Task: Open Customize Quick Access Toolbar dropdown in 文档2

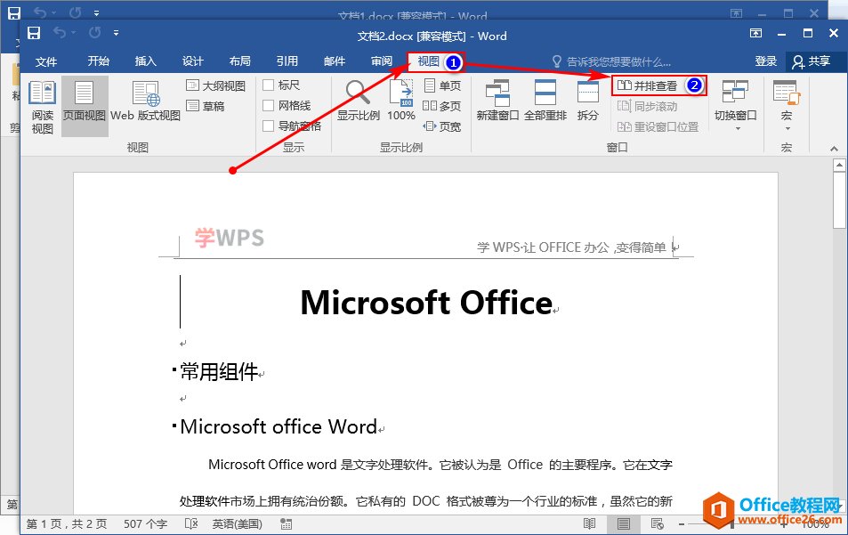Action: pos(117,33)
